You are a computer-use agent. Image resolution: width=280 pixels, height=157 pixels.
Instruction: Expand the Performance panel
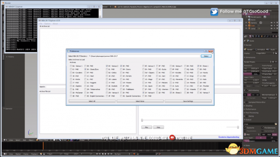pos(250,109)
